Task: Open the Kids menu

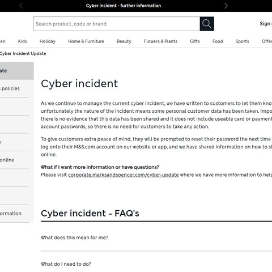Action: 23,41
